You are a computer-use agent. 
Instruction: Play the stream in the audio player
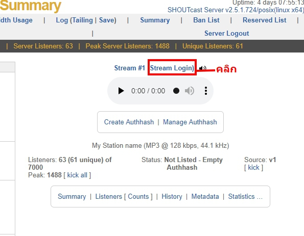[121, 91]
